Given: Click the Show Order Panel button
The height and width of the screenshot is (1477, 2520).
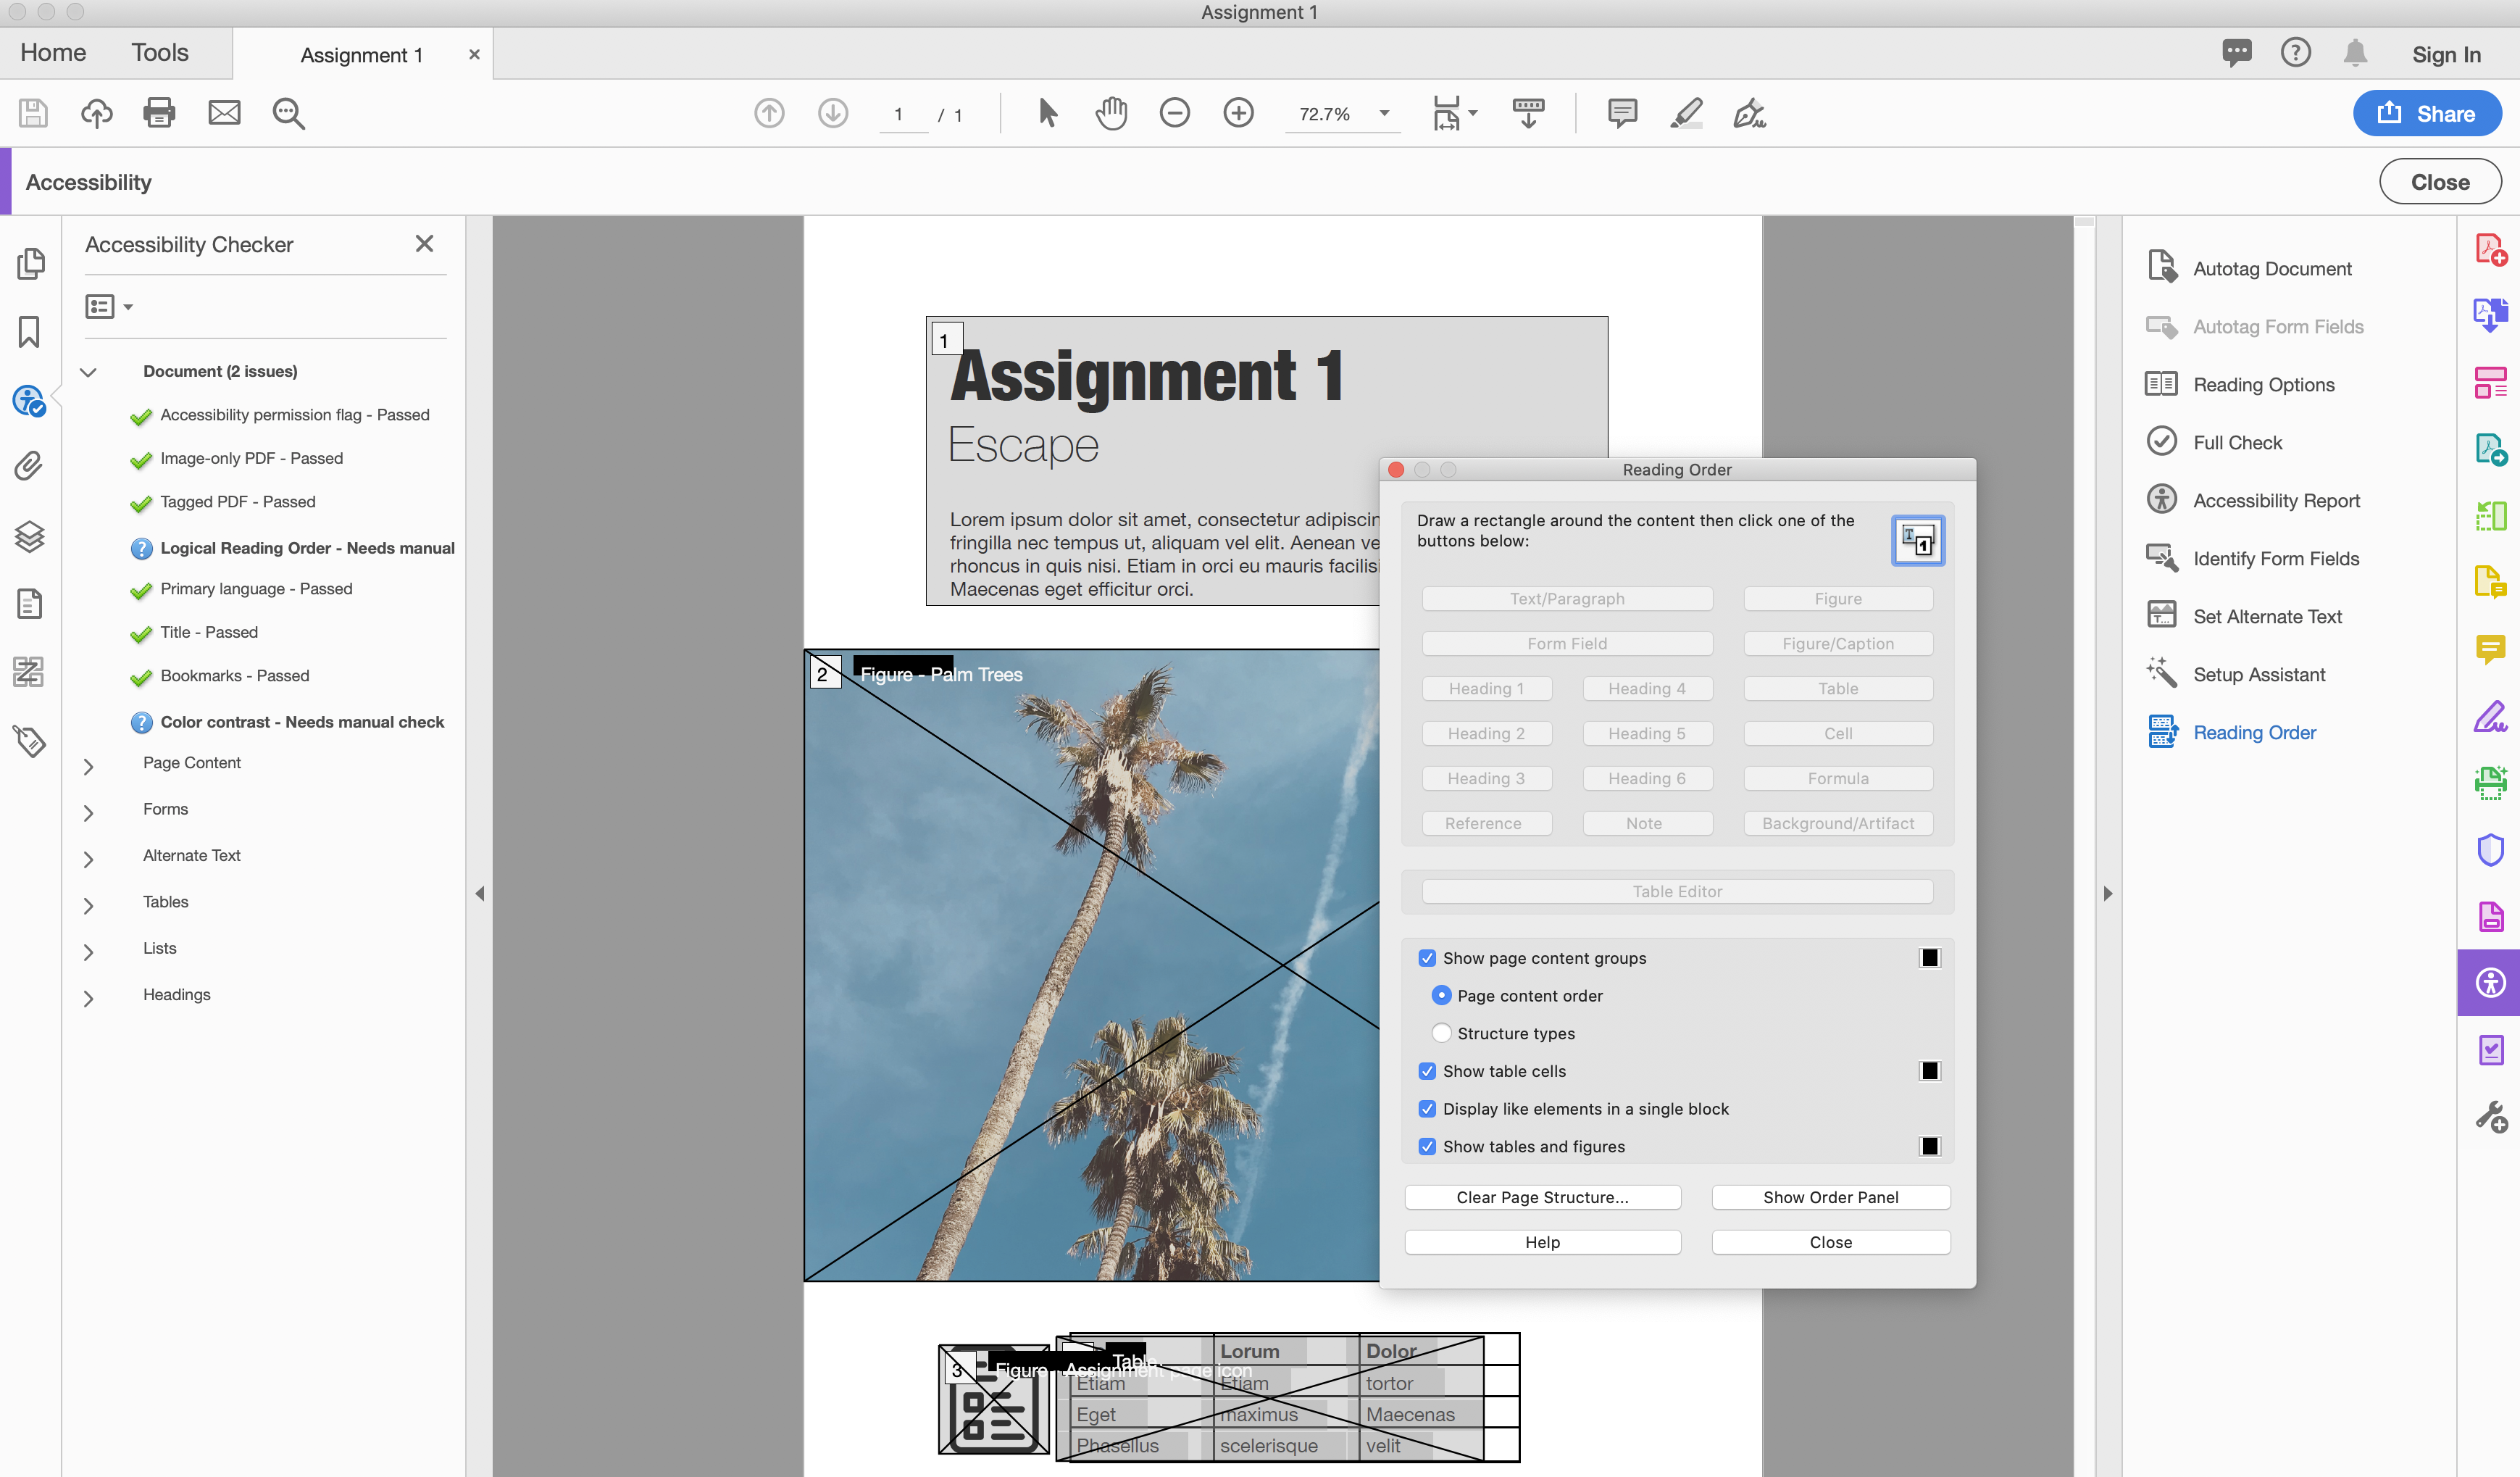Looking at the screenshot, I should [x=1830, y=1197].
